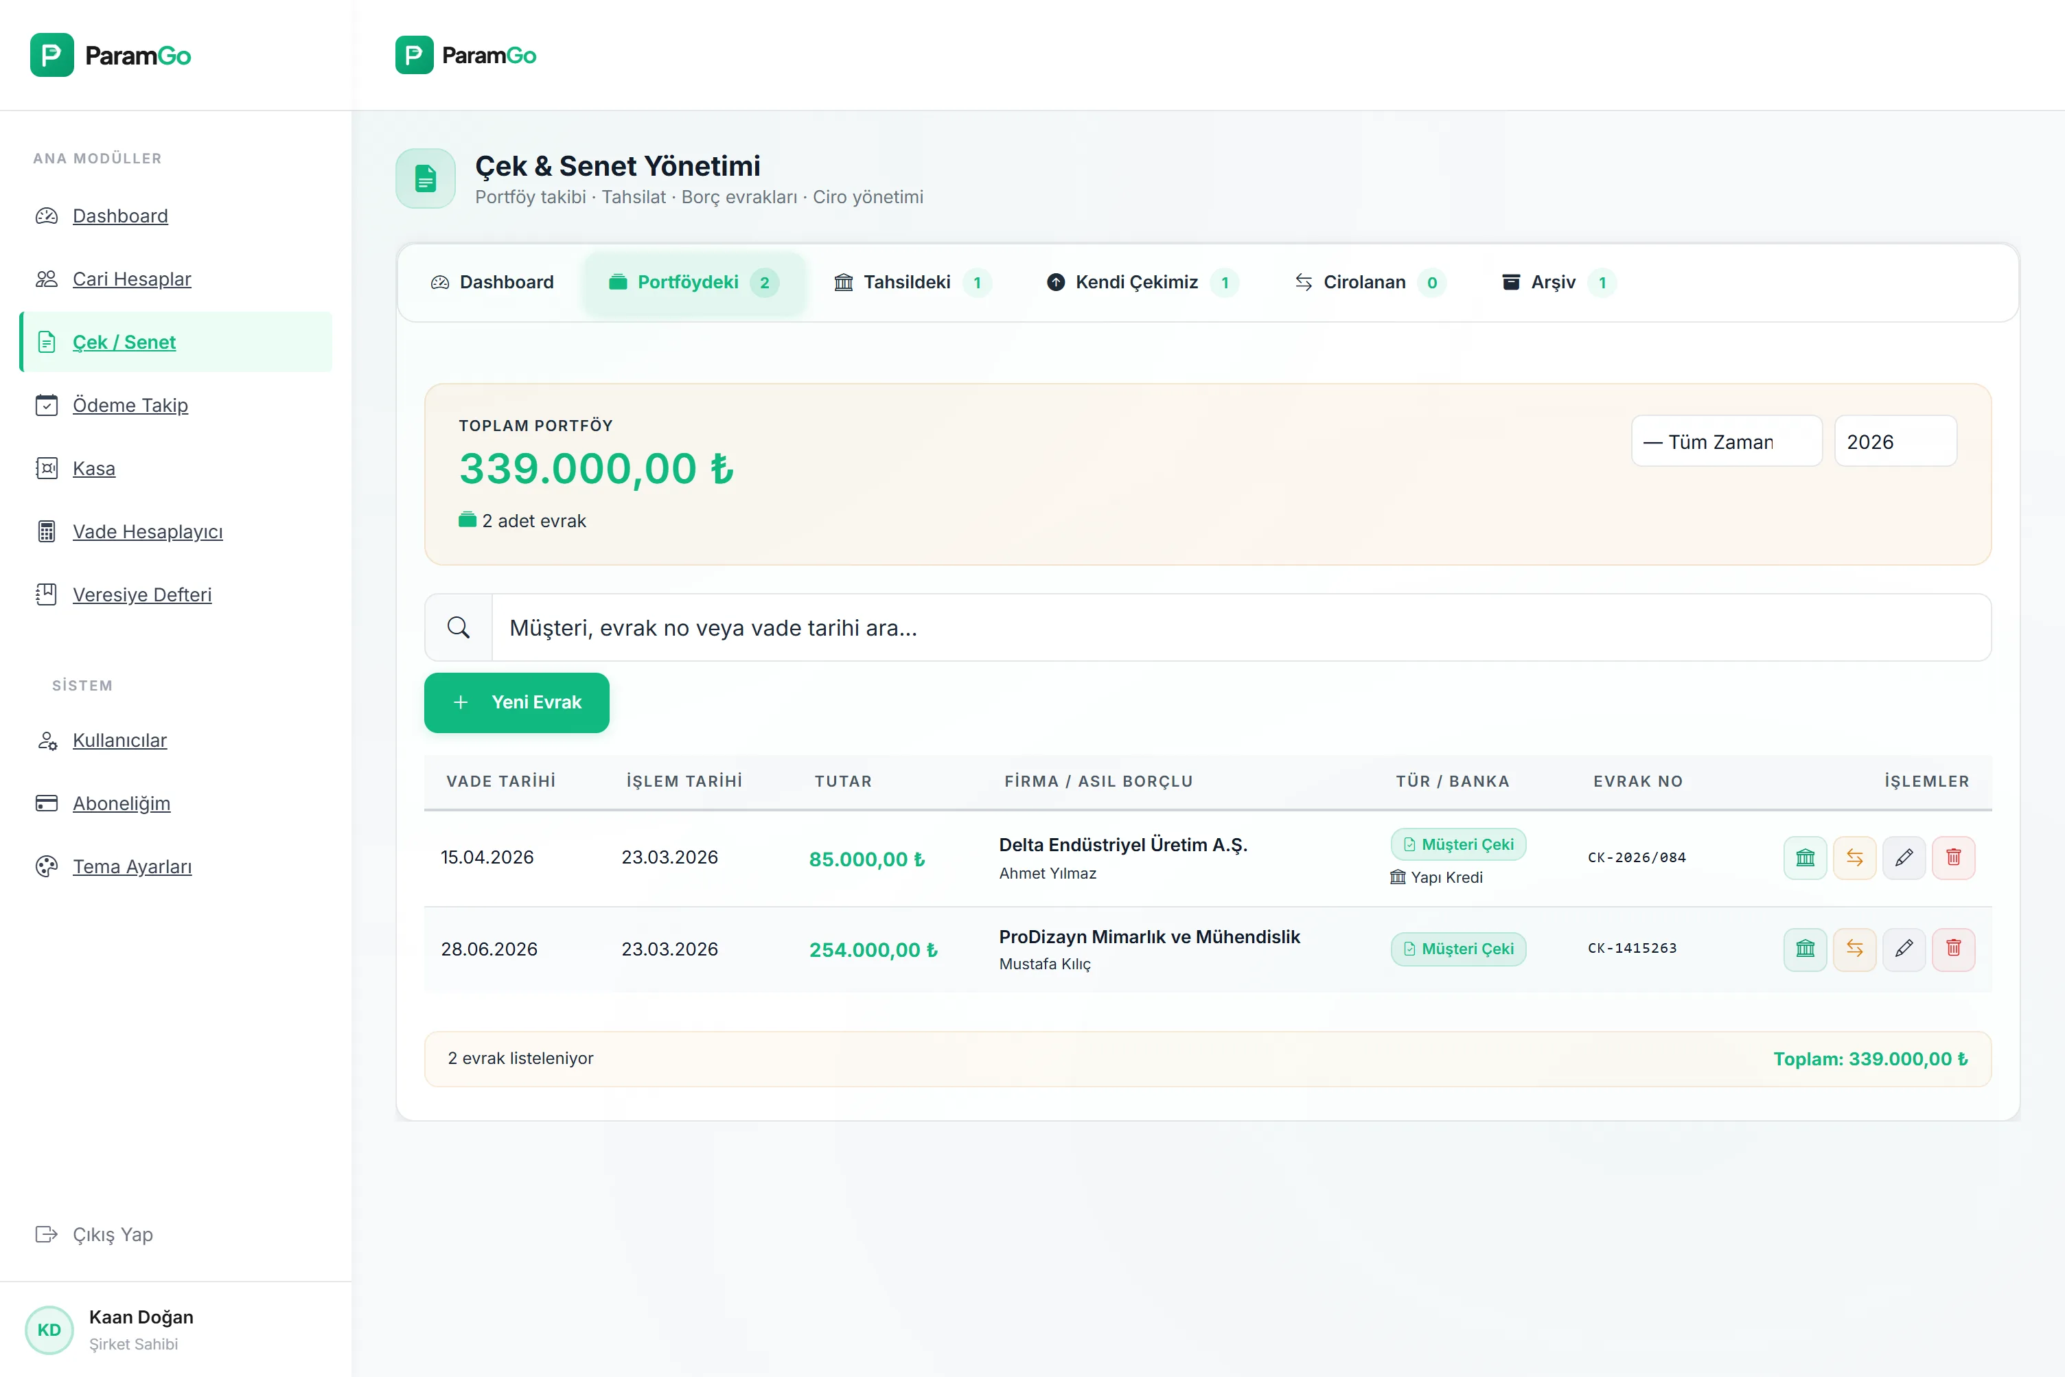This screenshot has width=2065, height=1377.
Task: Click the Yeni Evrak button
Action: [516, 702]
